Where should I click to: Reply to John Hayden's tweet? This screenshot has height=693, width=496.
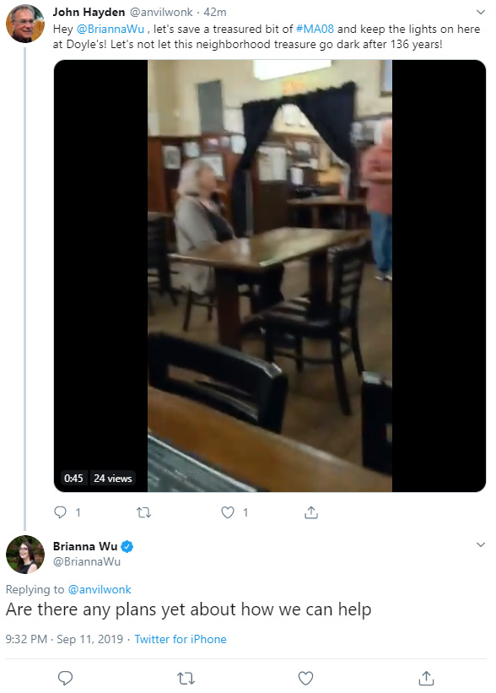[x=60, y=512]
